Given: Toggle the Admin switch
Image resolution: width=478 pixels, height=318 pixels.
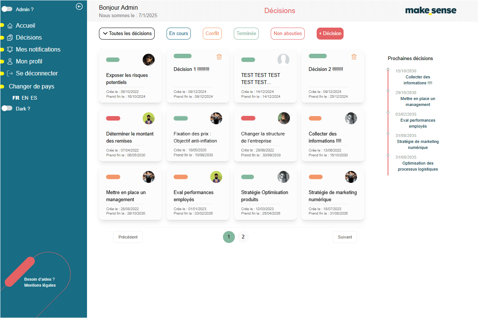Looking at the screenshot, I should [7, 9].
